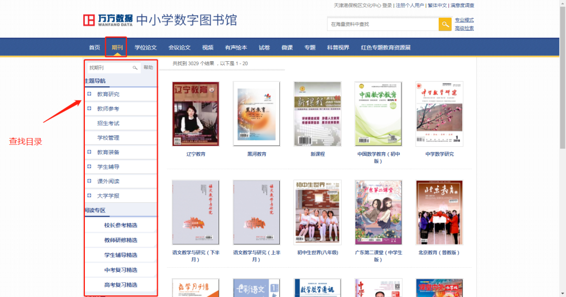Click the 新课程 title text
The width and height of the screenshot is (566, 297).
(x=318, y=154)
